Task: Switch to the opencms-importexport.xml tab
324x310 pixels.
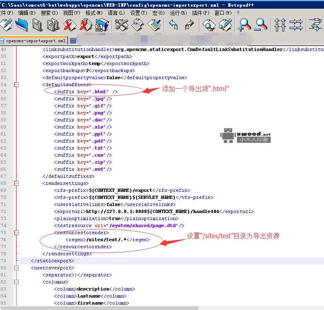Action: coord(34,41)
